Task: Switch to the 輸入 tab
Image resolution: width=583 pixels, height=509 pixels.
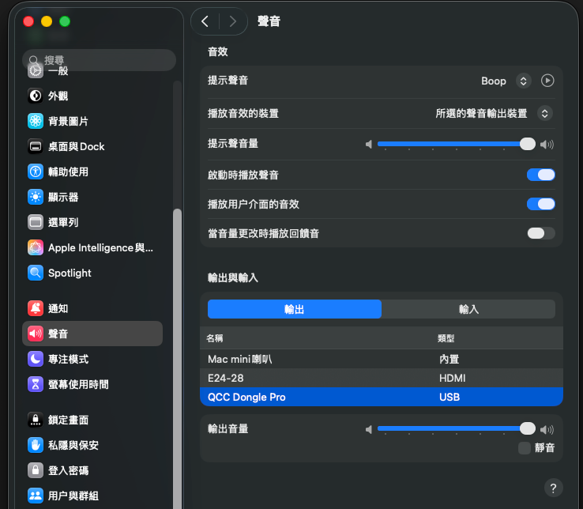Action: [468, 309]
